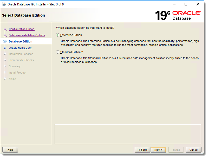Select the Enterprise Edition radio button
This screenshot has height=158, width=208.
pyautogui.click(x=57, y=35)
